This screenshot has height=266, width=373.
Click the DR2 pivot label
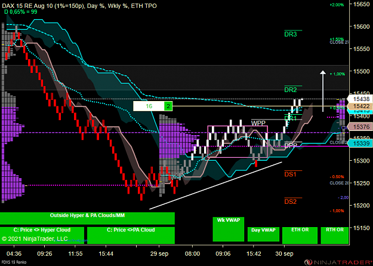tap(291, 90)
